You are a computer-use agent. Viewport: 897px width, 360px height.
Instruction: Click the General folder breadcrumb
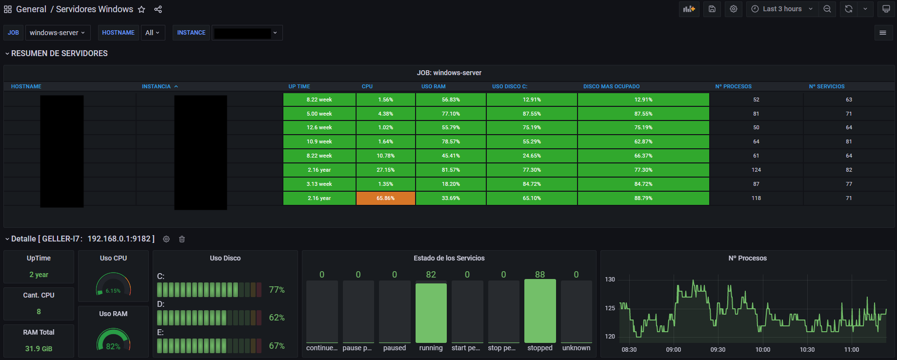click(x=31, y=9)
